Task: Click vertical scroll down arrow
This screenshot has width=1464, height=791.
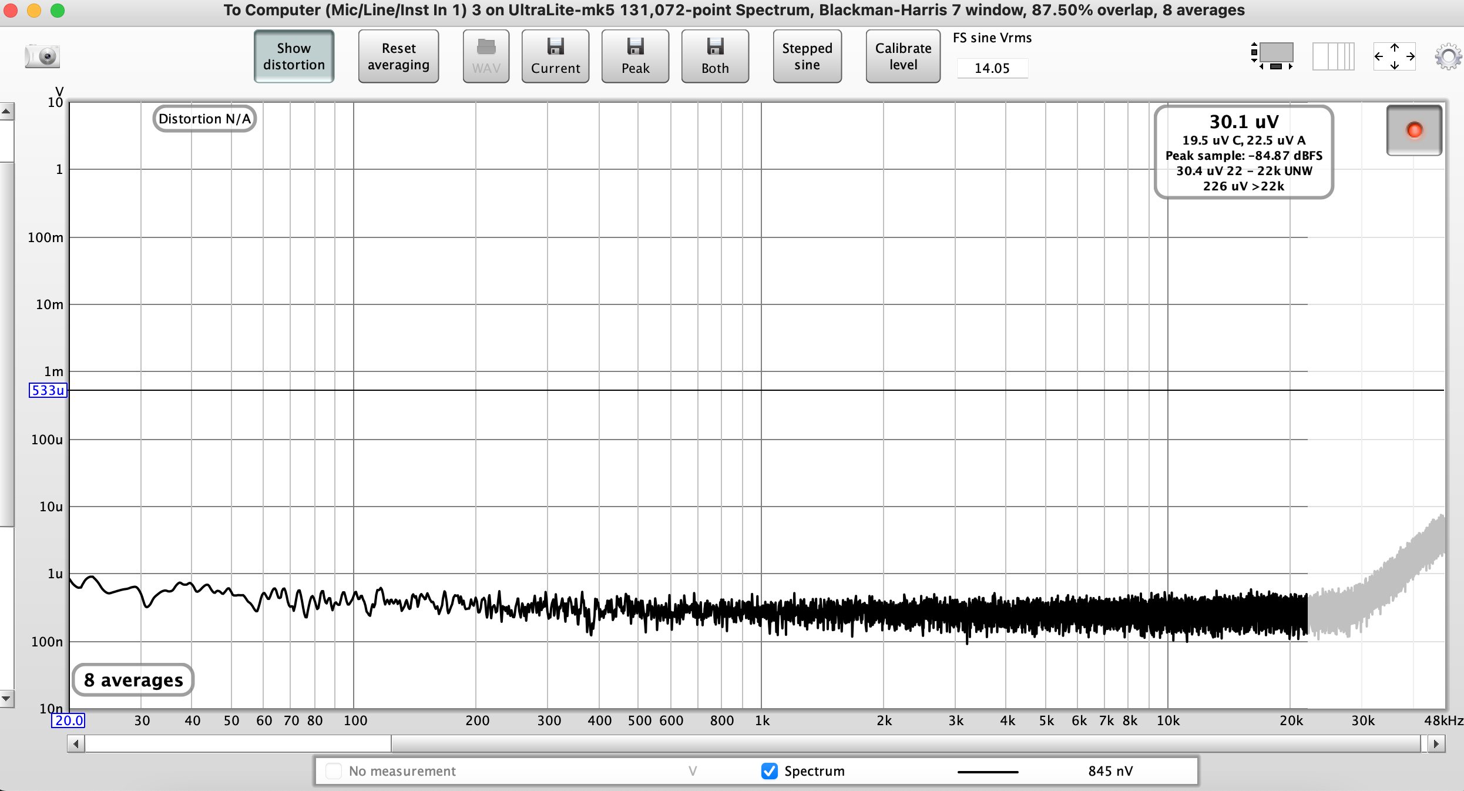Action: [6, 699]
